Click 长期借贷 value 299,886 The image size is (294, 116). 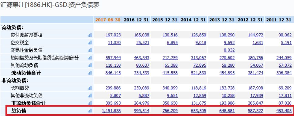coord(113,88)
